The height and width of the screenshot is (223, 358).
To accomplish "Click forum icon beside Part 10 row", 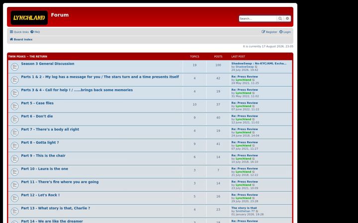I will [x=14, y=172].
